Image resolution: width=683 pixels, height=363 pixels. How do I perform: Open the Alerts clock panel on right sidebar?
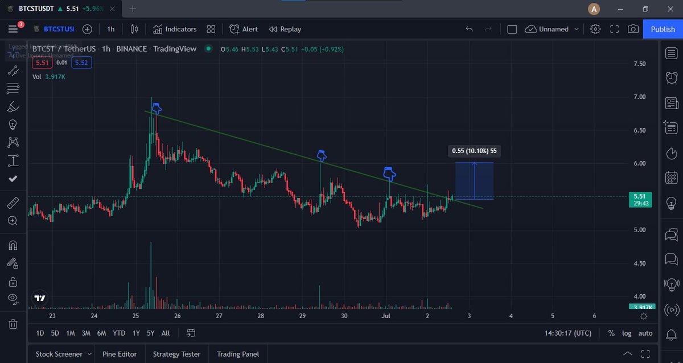672,77
